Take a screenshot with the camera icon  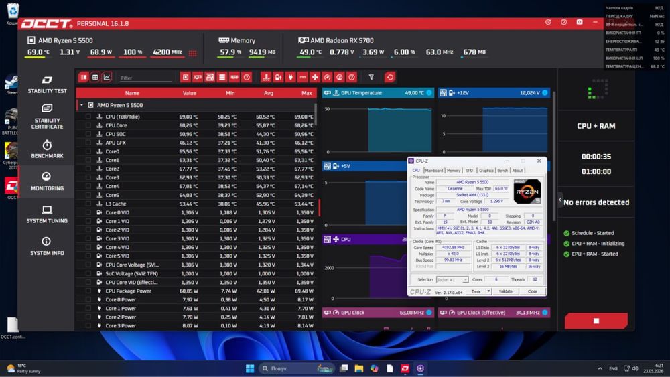pos(580,22)
